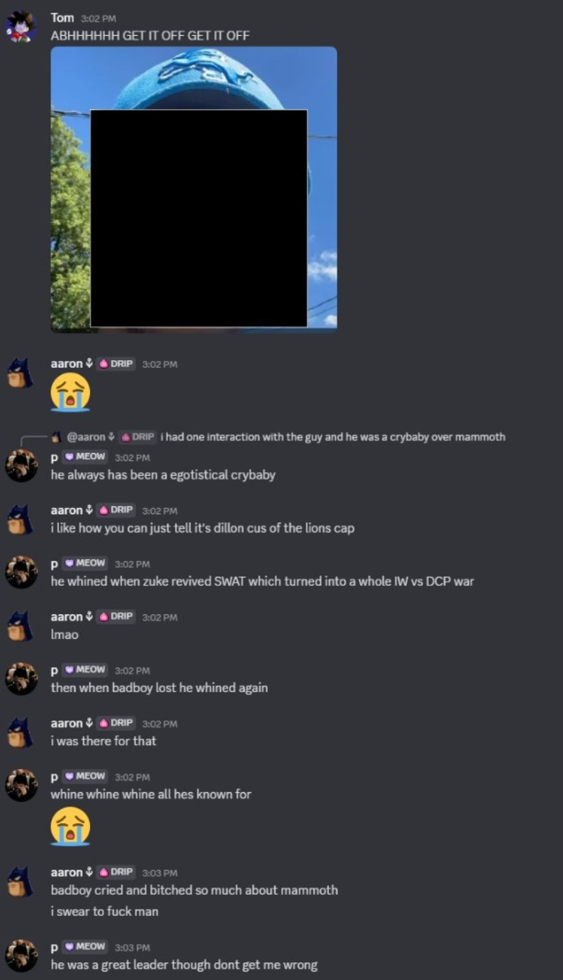Click p's avatar beside 'zuke revived SWAT' message
The image size is (563, 980).
click(21, 572)
